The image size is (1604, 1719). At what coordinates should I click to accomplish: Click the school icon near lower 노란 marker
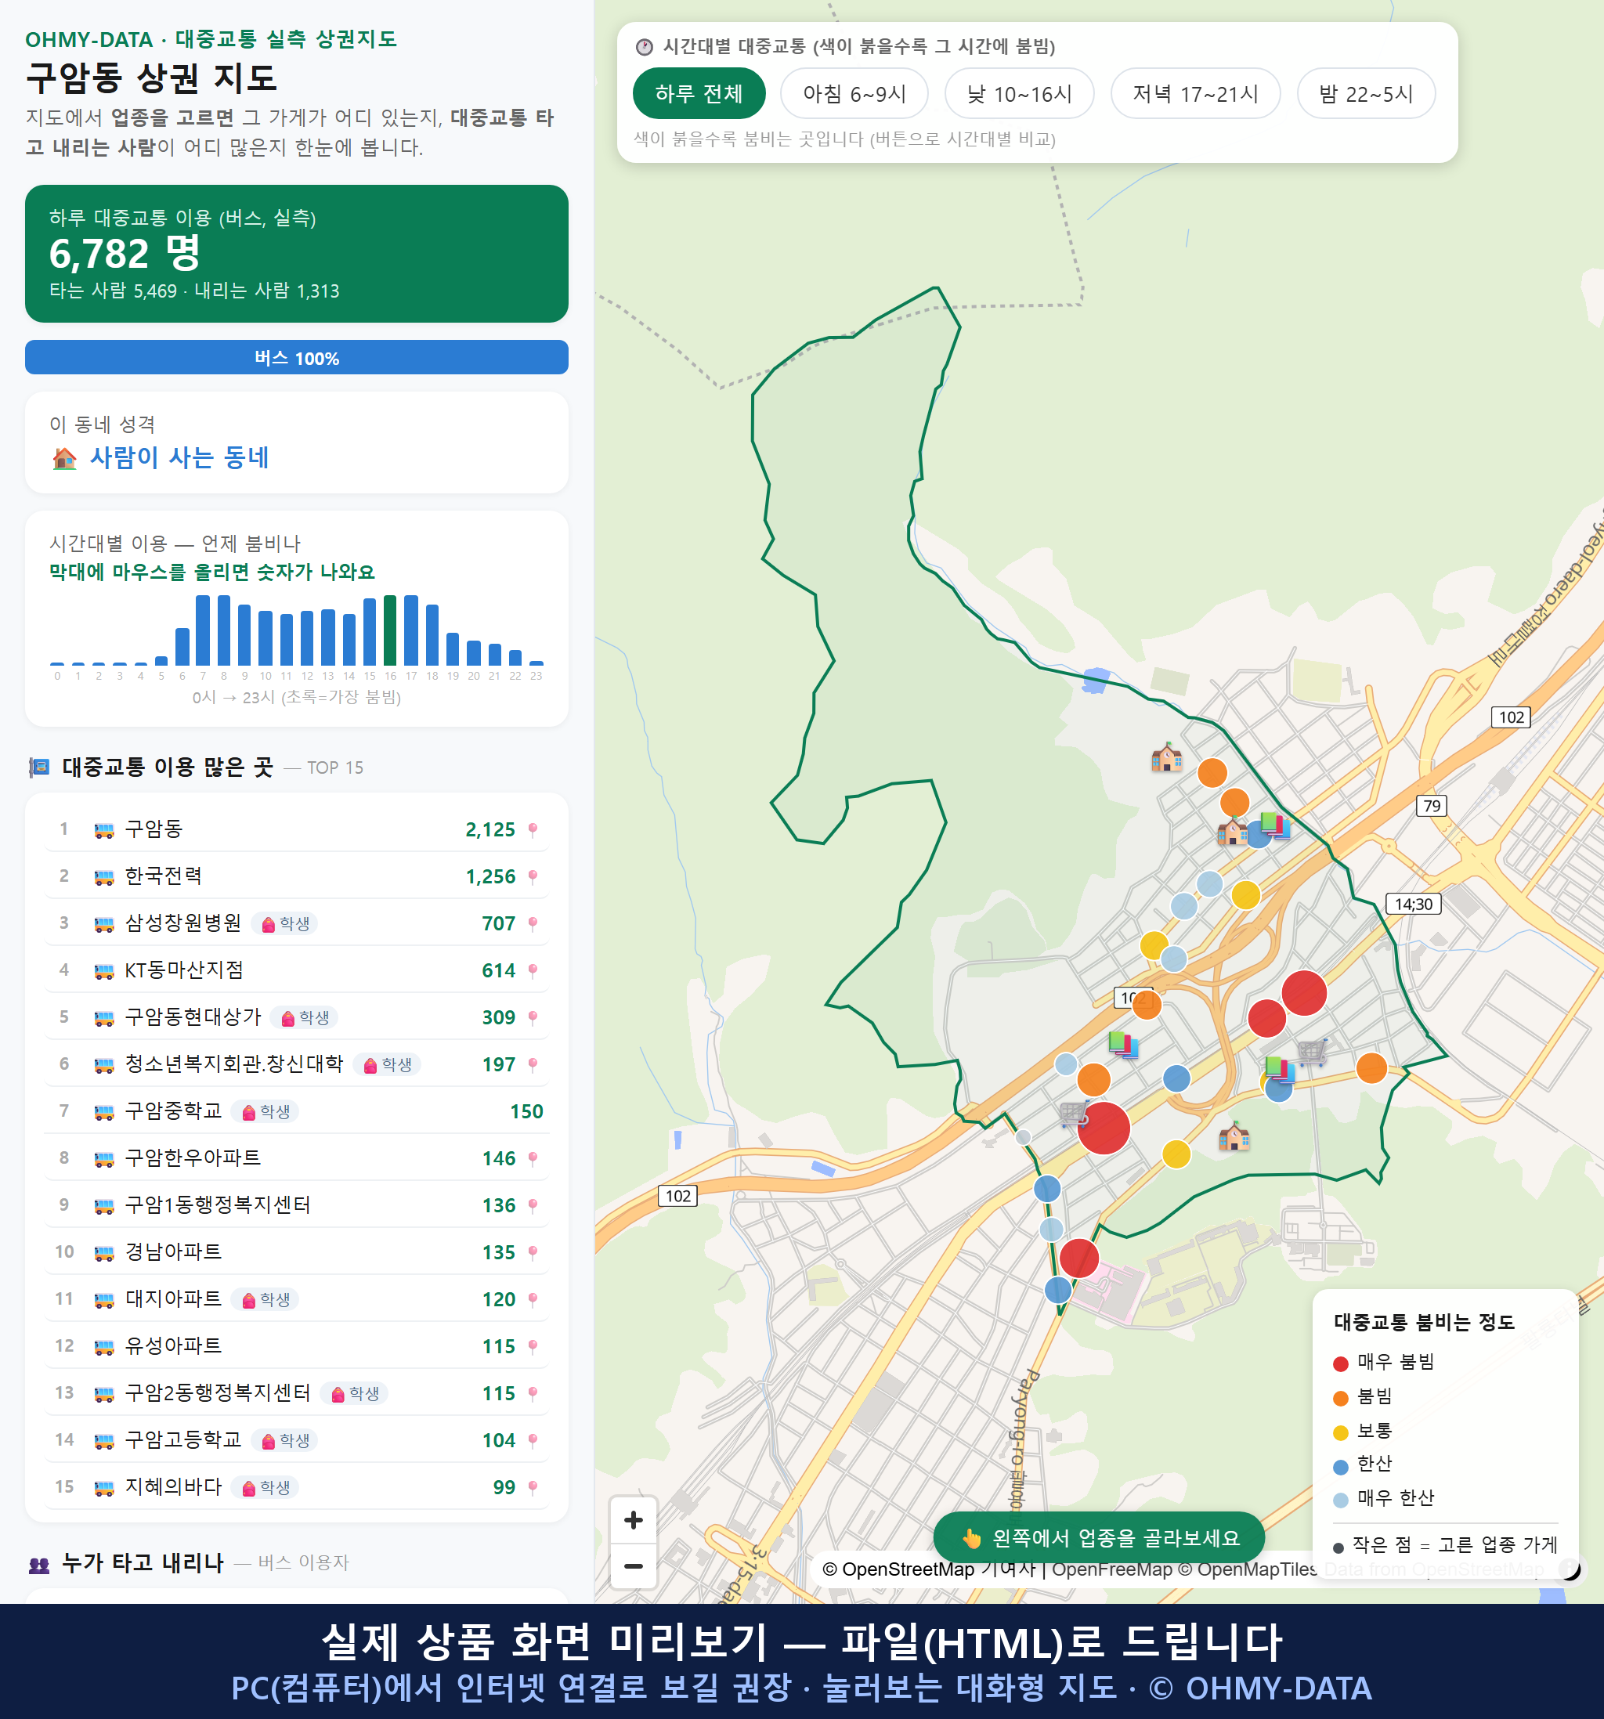(1234, 1136)
